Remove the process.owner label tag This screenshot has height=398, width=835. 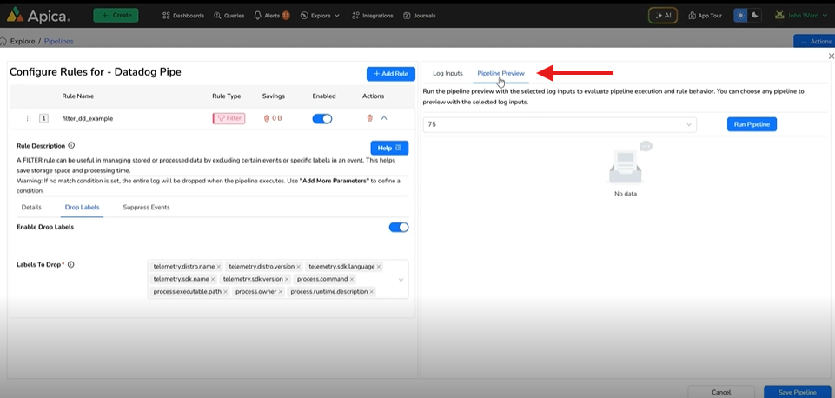coord(279,292)
